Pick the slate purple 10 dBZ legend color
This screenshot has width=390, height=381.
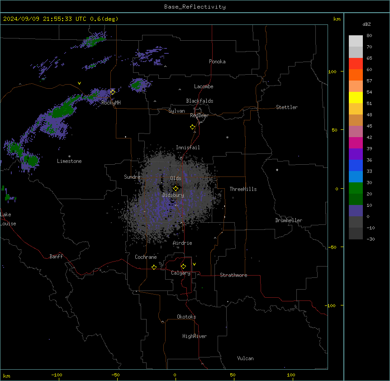click(356, 210)
